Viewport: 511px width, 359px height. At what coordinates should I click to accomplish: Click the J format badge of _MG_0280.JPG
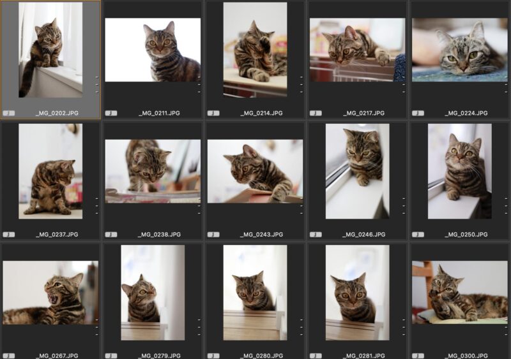pos(213,355)
